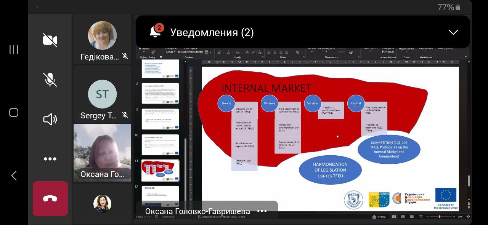Click the zoom in plus button
Screen dimensions: 488x225
coord(454,217)
